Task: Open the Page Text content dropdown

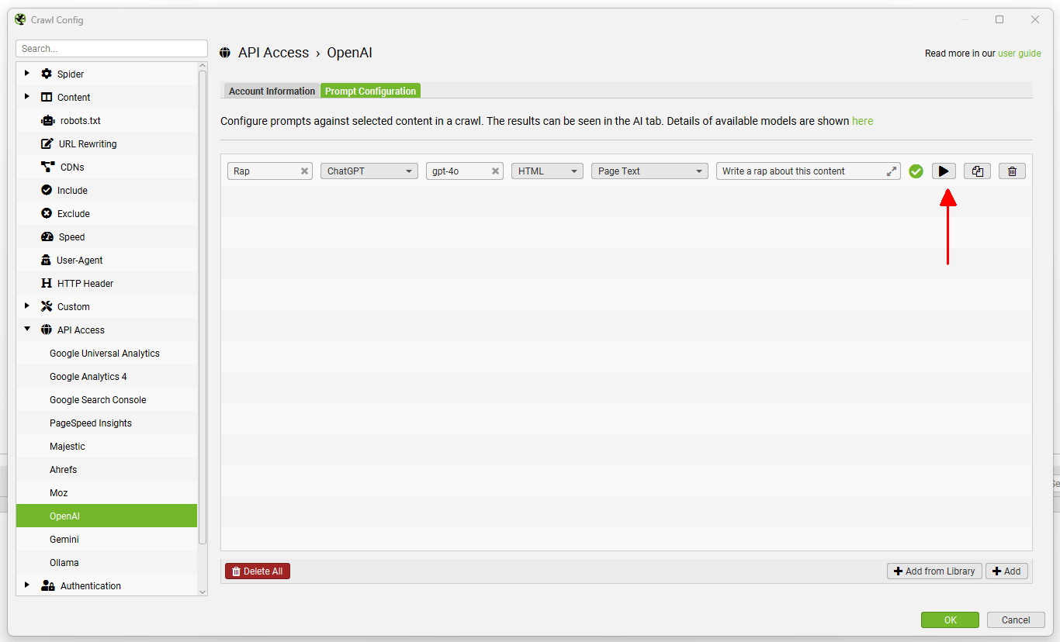Action: (649, 171)
